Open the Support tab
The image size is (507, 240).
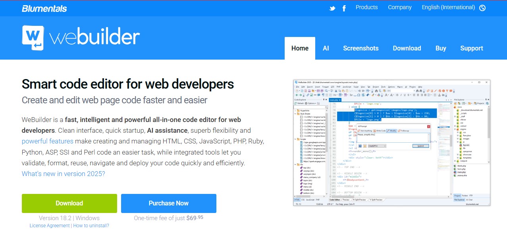[x=472, y=48]
